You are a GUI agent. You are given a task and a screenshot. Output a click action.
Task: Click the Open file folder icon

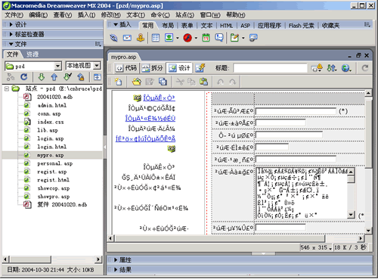[137, 82]
